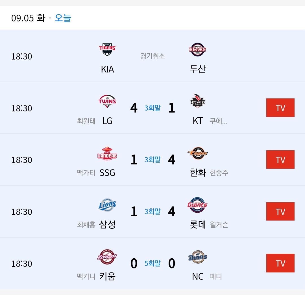Select the 경기취소 cancelled game status
Viewport: 305px width, 295px height.
click(x=152, y=56)
